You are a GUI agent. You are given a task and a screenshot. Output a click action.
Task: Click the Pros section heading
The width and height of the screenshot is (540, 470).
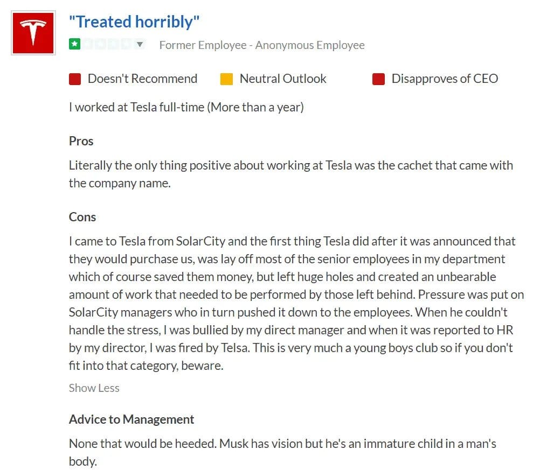tap(81, 141)
